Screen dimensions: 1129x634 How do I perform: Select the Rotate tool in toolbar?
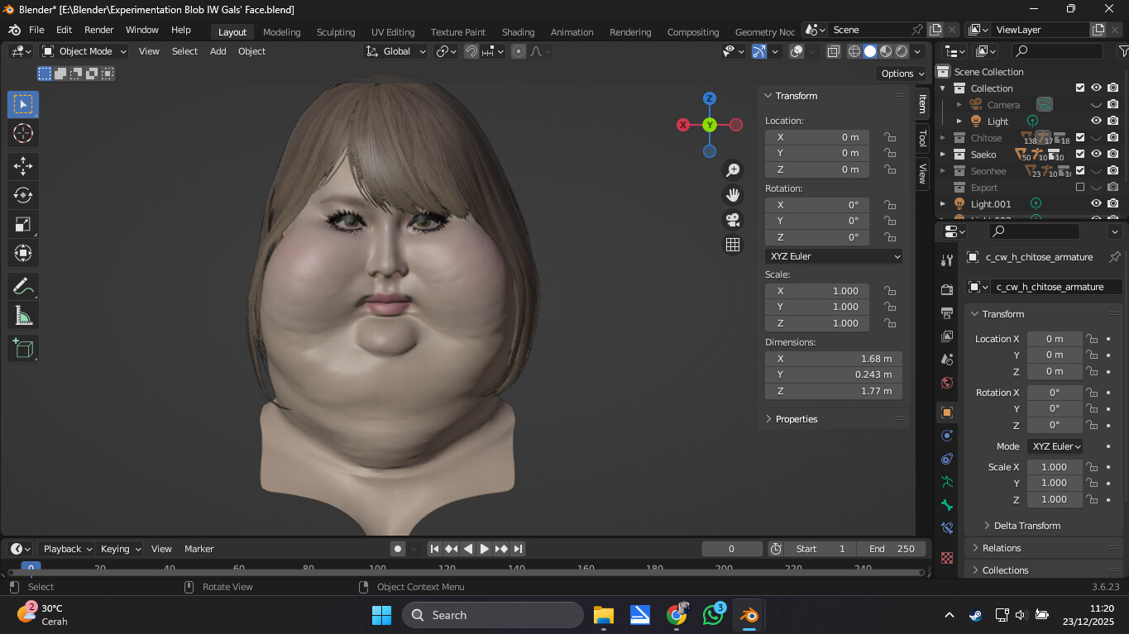23,195
